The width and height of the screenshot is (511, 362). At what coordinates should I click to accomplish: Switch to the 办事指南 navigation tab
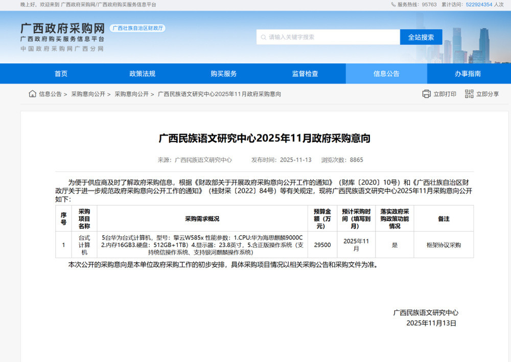point(468,73)
